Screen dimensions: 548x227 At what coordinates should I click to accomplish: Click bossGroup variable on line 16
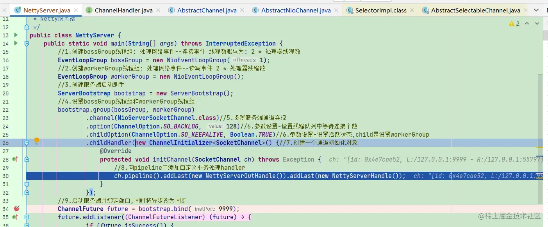point(126,60)
